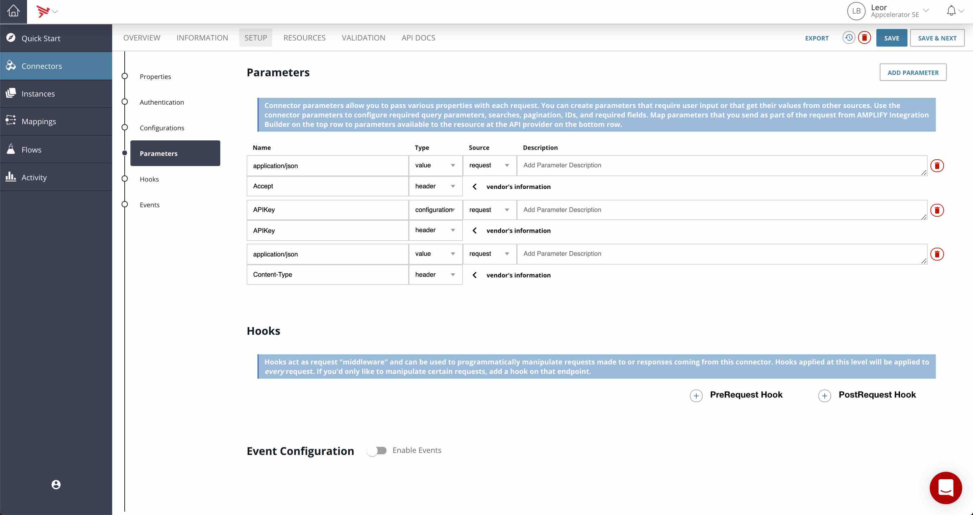The width and height of the screenshot is (973, 515).
Task: Toggle Enable Events switch
Action: (377, 451)
